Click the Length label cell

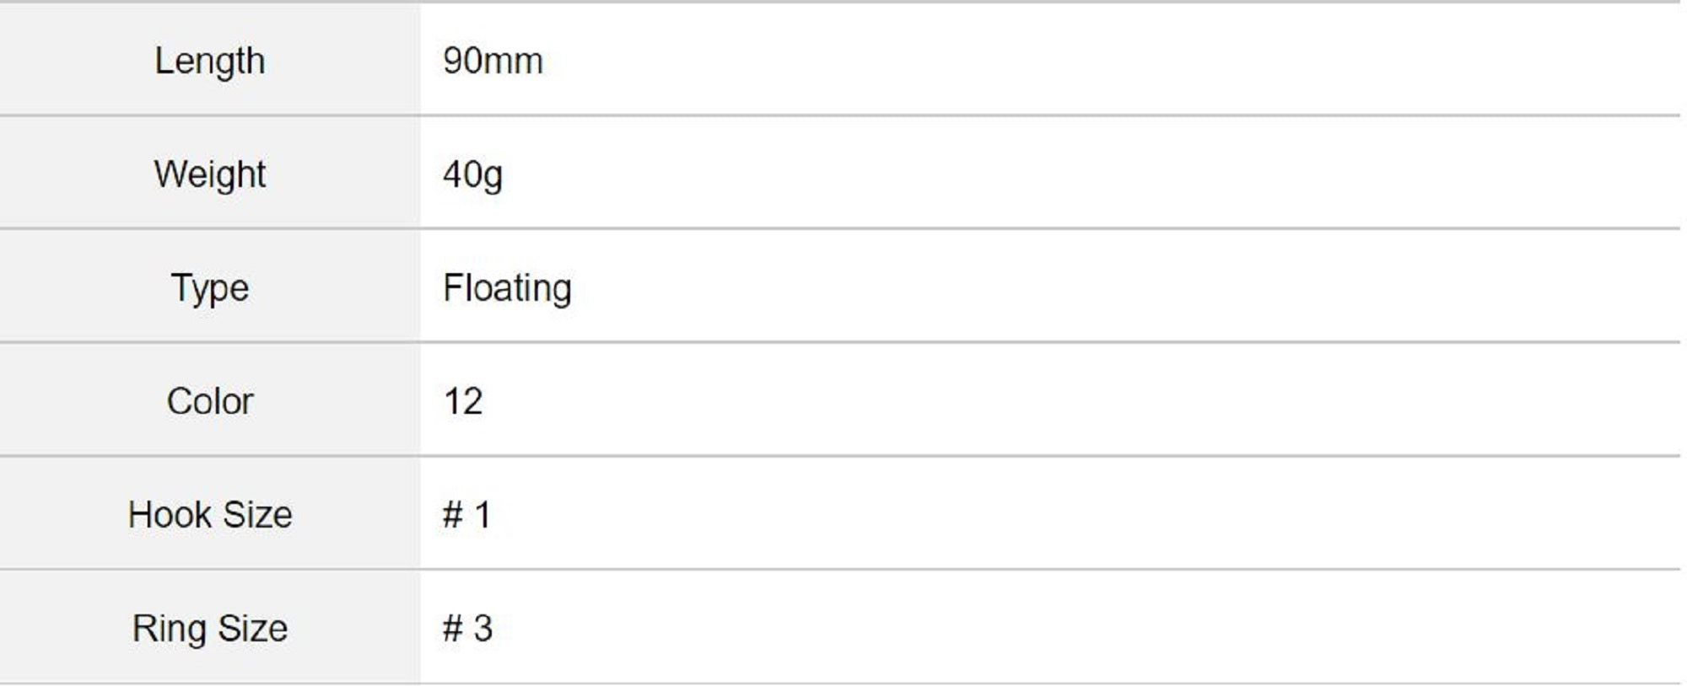(209, 61)
